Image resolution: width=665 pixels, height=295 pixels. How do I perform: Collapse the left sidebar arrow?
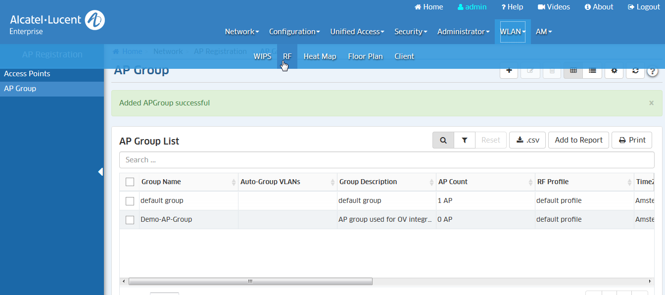(x=100, y=172)
